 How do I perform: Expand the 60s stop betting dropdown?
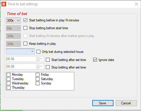click(x=13, y=28)
